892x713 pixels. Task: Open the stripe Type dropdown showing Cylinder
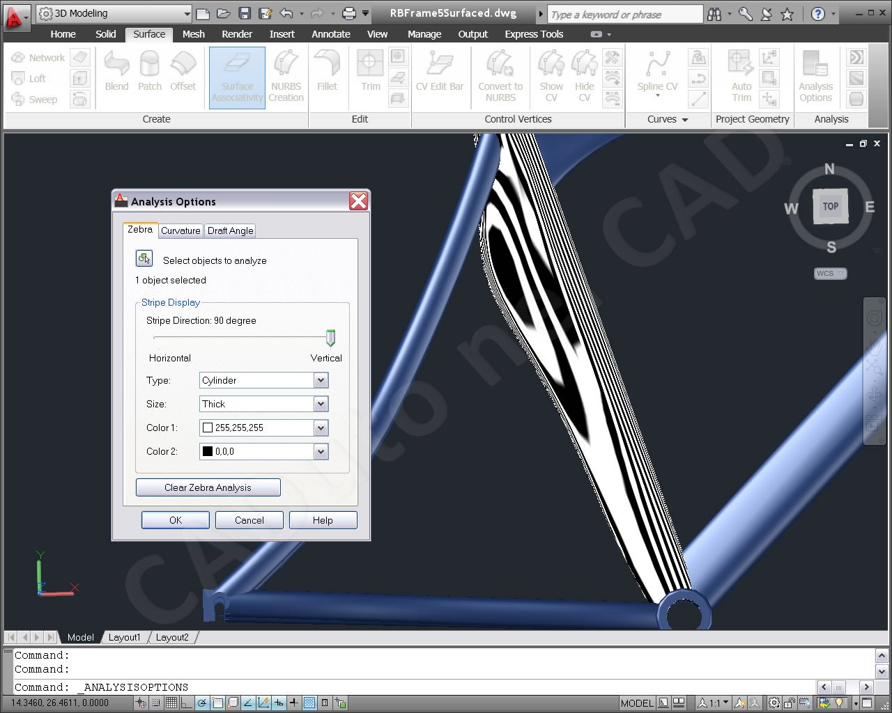click(x=321, y=380)
